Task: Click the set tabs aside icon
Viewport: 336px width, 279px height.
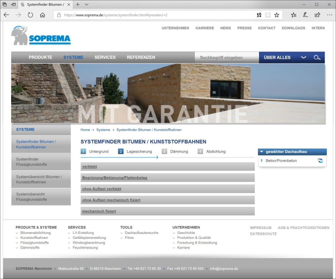Action: pyautogui.click(x=13, y=4)
